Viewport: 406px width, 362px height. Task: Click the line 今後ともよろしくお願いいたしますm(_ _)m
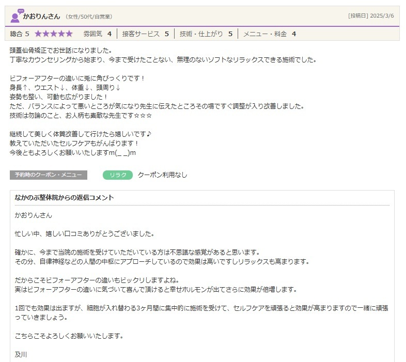pos(73,153)
